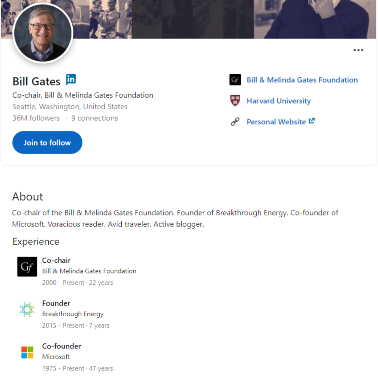Click '2015 - Present · 7 years' dates
378x378 pixels.
point(76,326)
